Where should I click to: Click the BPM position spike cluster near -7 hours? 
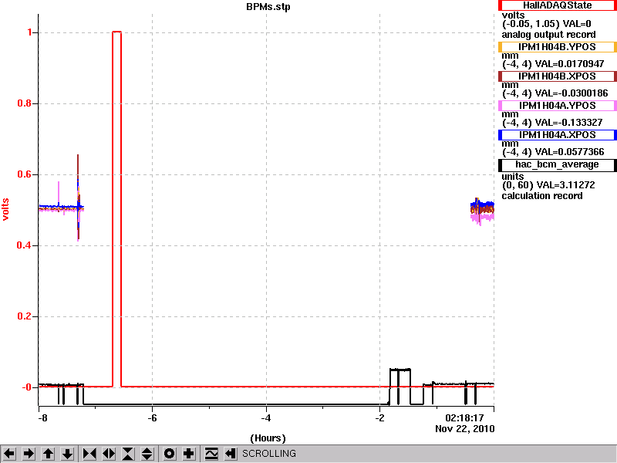point(79,198)
